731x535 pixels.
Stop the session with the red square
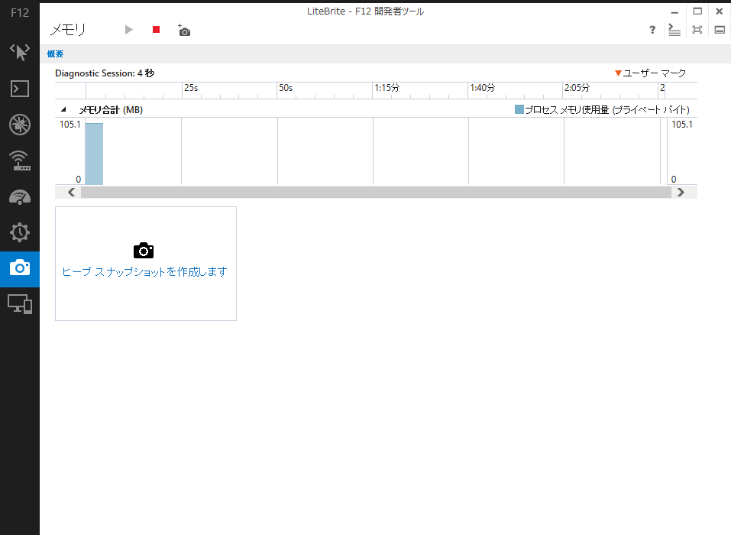(x=156, y=30)
